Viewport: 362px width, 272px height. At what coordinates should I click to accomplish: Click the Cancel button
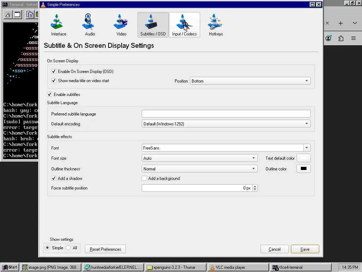click(x=274, y=249)
